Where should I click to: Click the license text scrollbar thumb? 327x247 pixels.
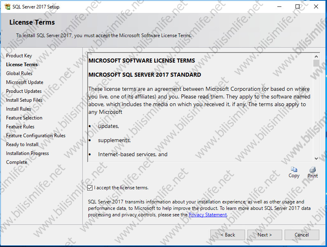tap(316, 63)
